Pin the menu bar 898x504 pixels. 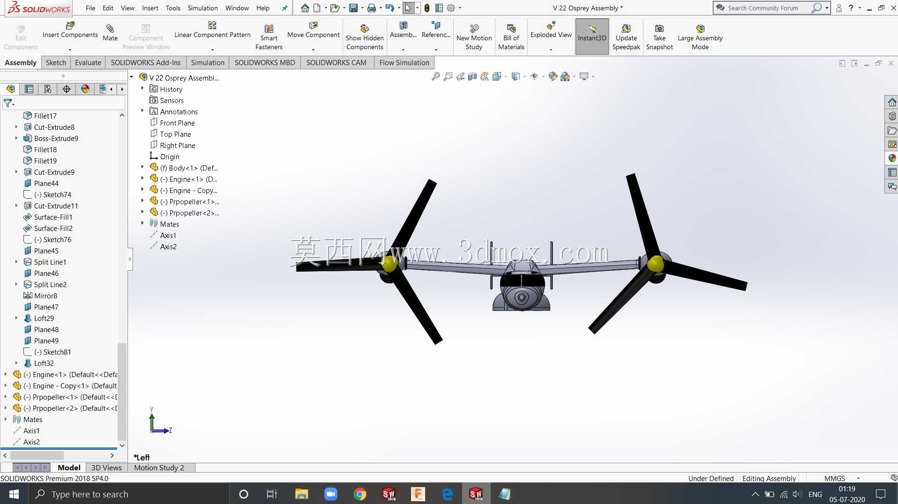pos(284,8)
